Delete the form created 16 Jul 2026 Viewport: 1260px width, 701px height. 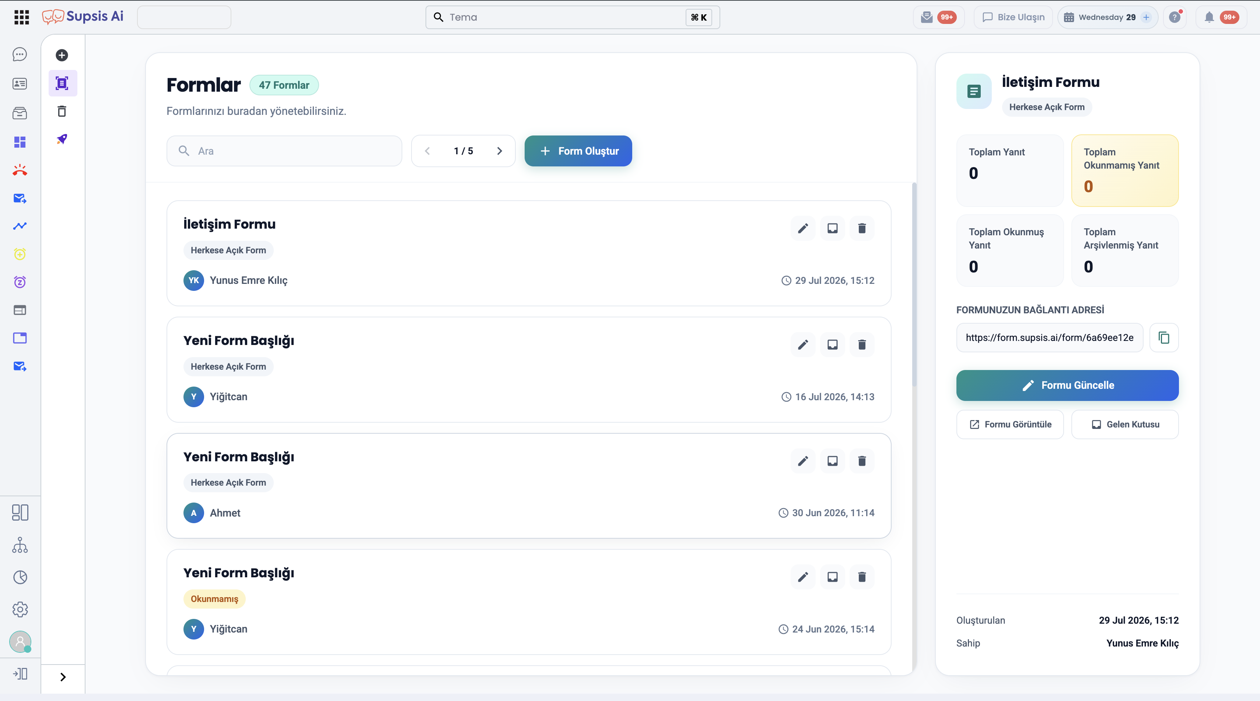point(862,345)
